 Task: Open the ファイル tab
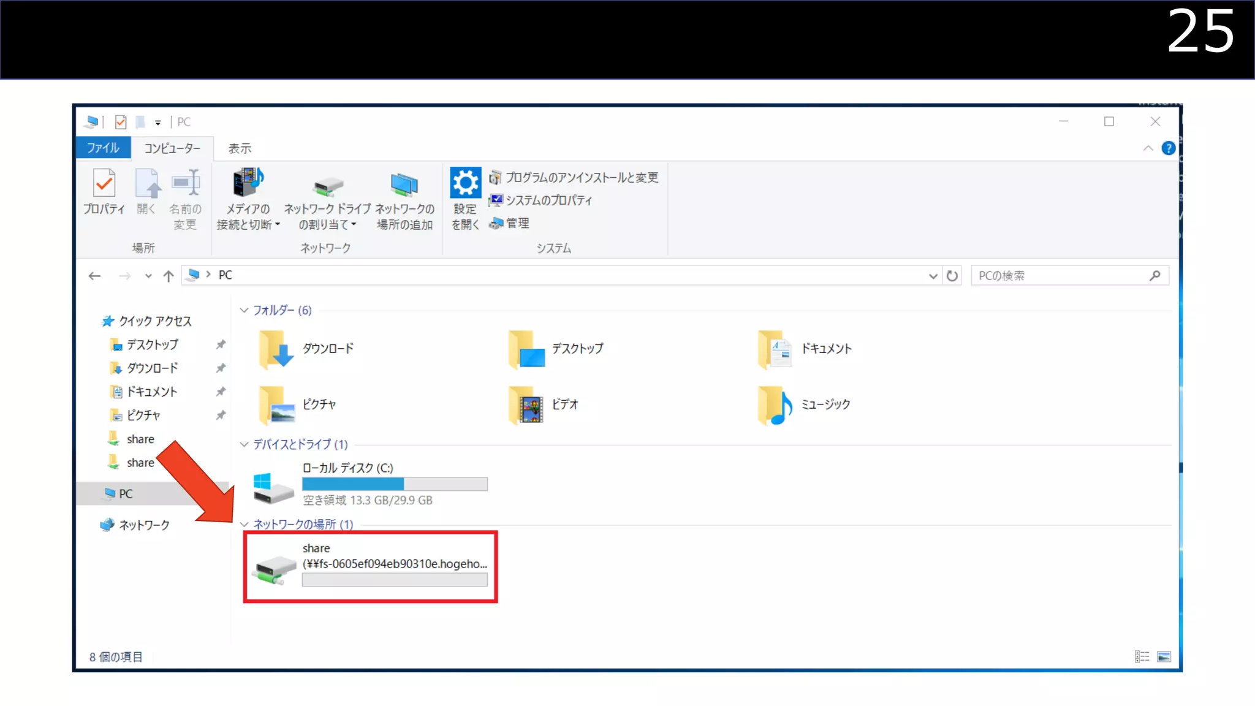(103, 148)
